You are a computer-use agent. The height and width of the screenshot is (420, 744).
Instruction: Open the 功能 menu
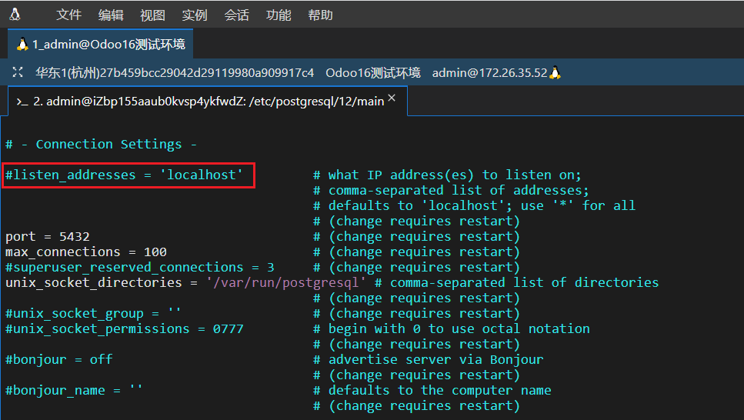278,15
